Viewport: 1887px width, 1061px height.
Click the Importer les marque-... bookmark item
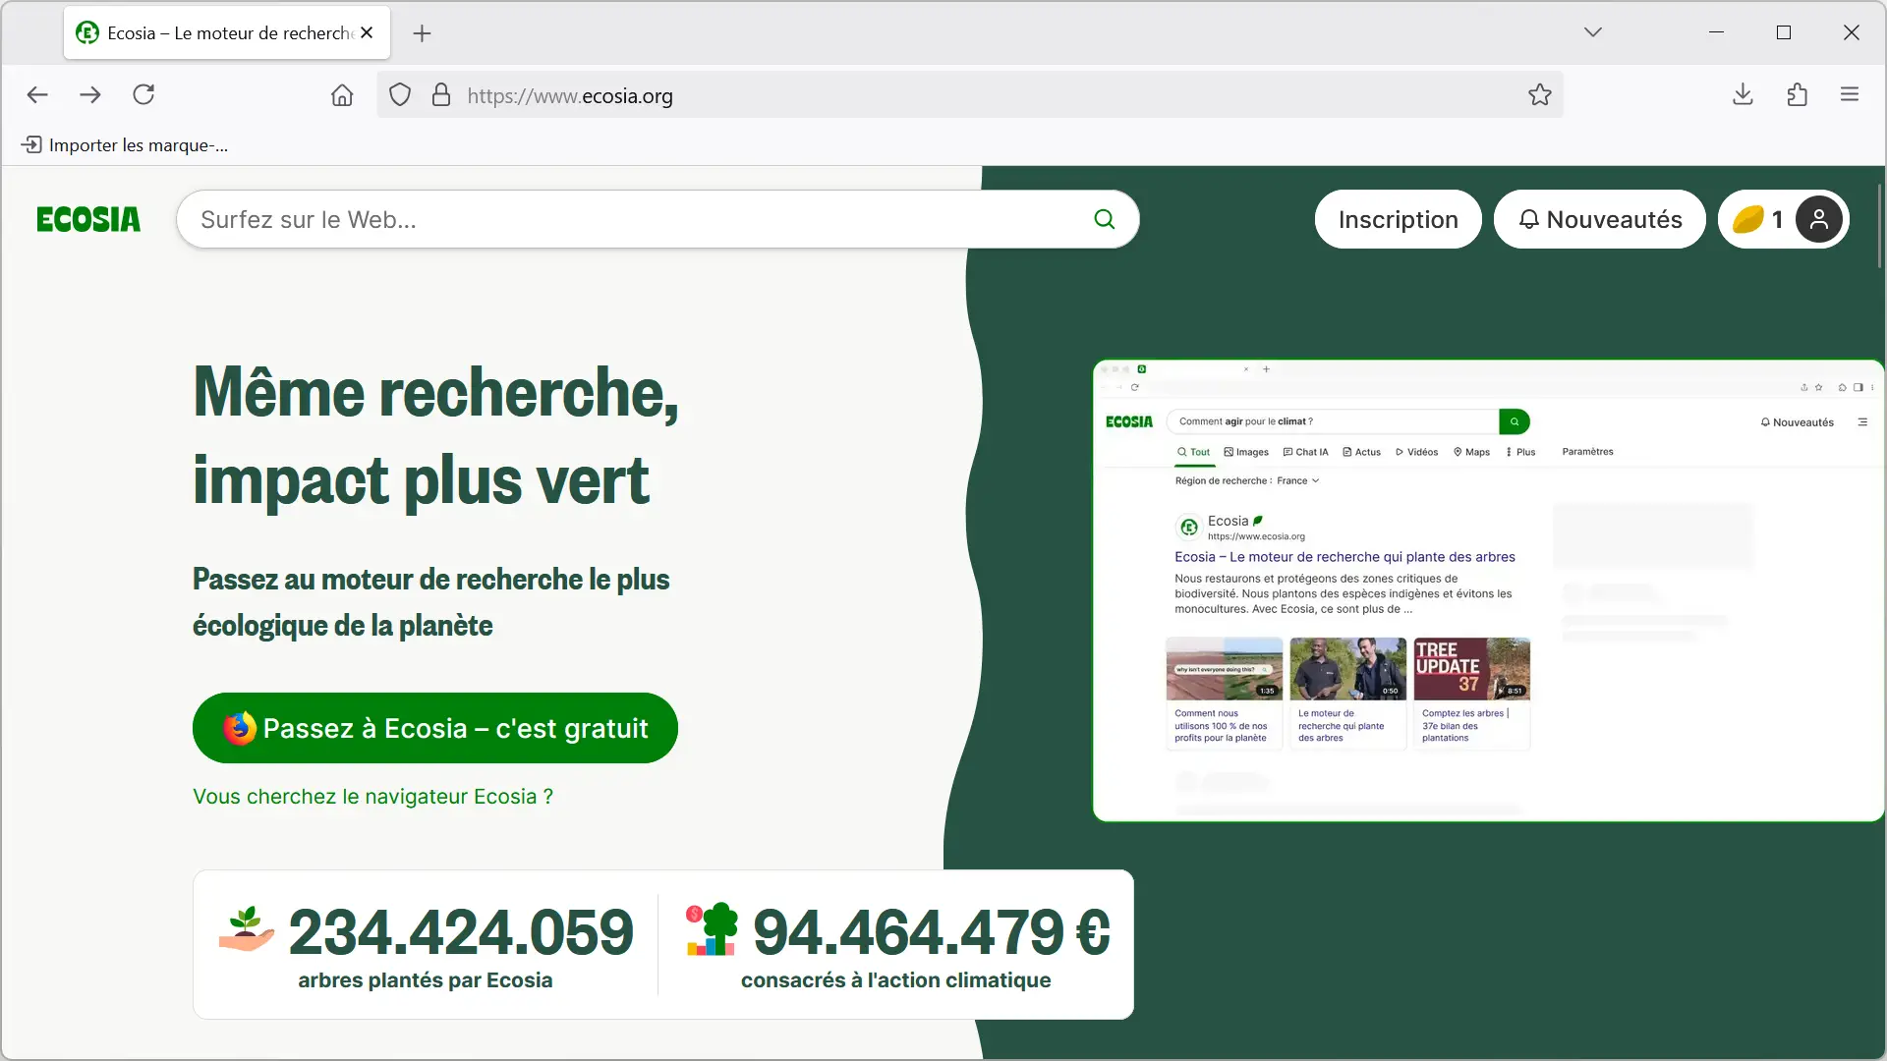click(125, 145)
